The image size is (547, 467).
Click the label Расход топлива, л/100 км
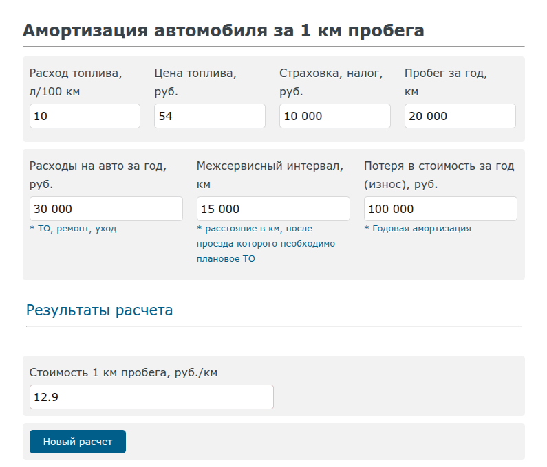[76, 82]
